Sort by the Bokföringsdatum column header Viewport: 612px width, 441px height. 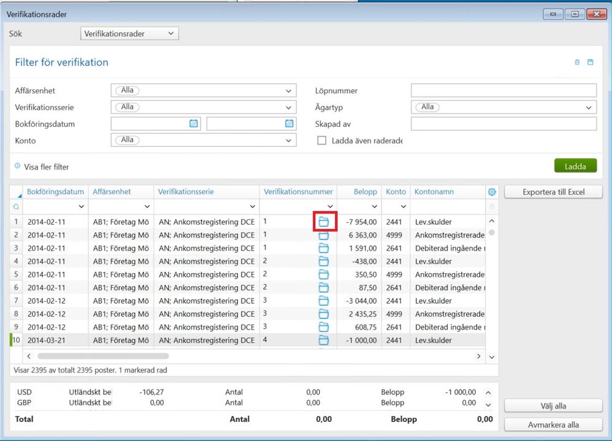[55, 192]
